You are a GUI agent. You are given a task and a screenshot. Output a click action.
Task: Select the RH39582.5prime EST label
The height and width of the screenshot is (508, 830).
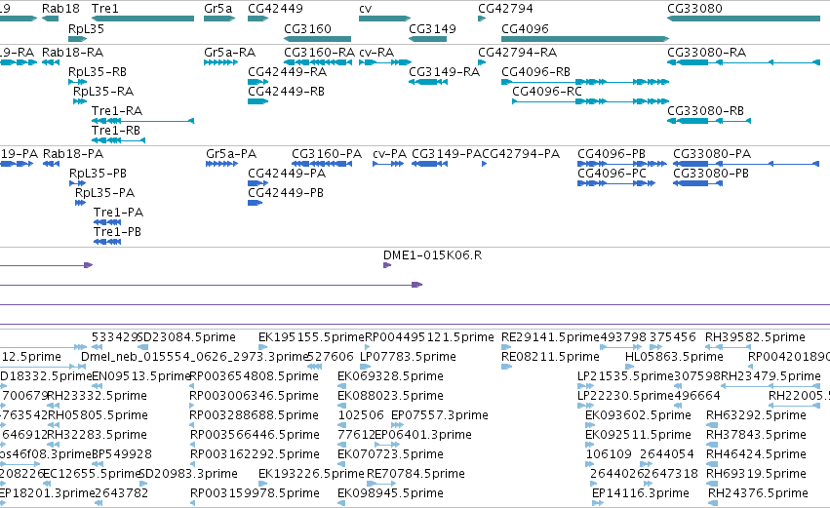pos(755,337)
